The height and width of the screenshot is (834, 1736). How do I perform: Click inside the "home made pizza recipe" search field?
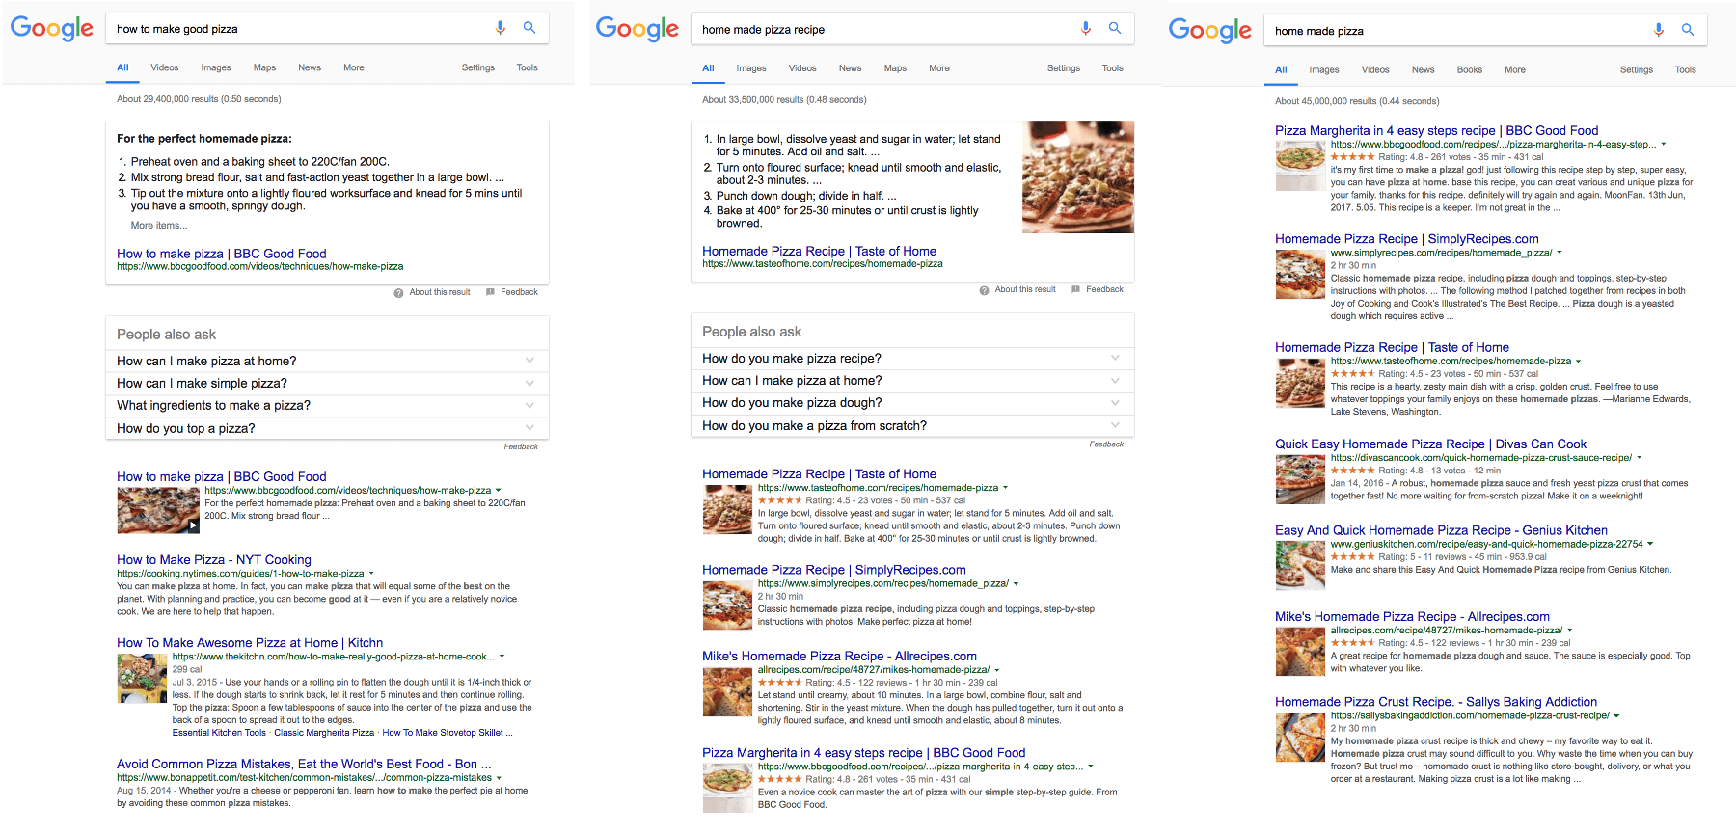click(882, 30)
